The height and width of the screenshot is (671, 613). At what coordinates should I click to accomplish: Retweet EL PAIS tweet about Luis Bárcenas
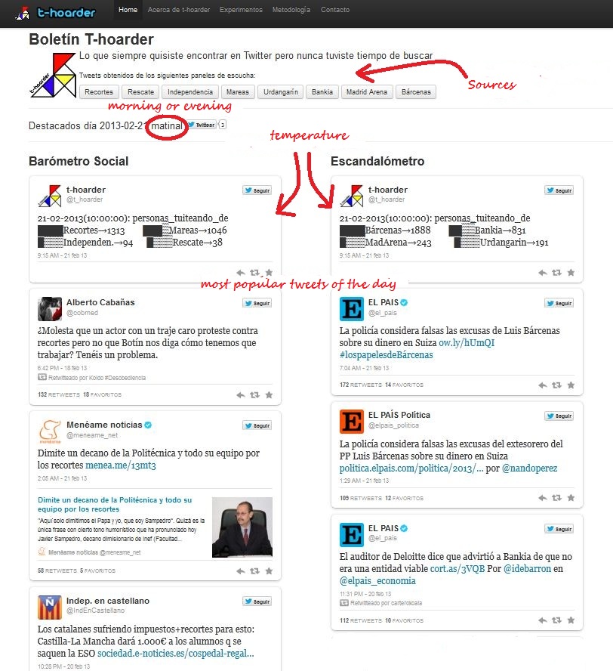556,385
